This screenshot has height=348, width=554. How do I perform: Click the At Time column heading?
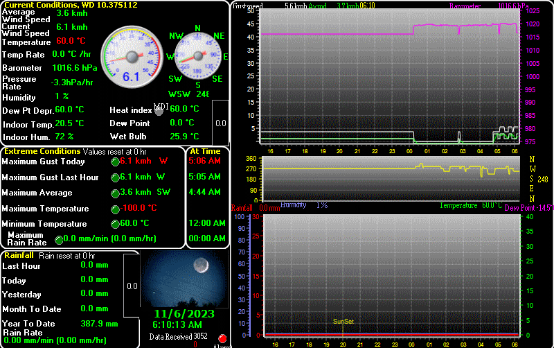tap(205, 151)
